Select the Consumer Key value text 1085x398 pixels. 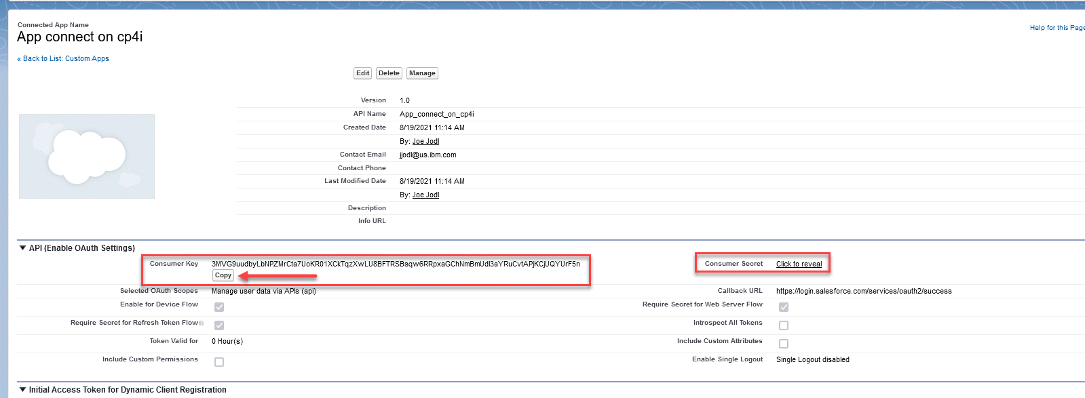click(396, 264)
